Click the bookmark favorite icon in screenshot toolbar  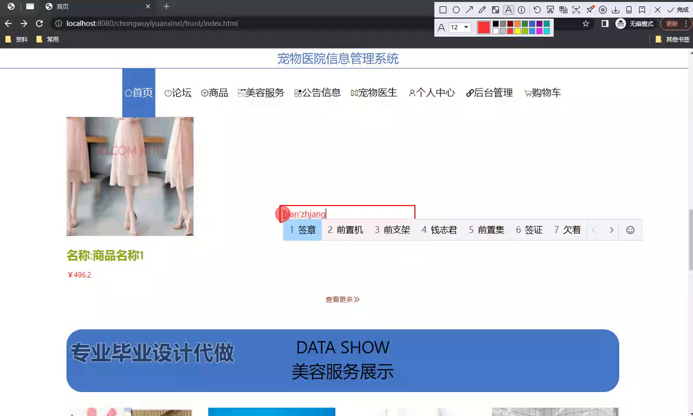click(x=642, y=10)
